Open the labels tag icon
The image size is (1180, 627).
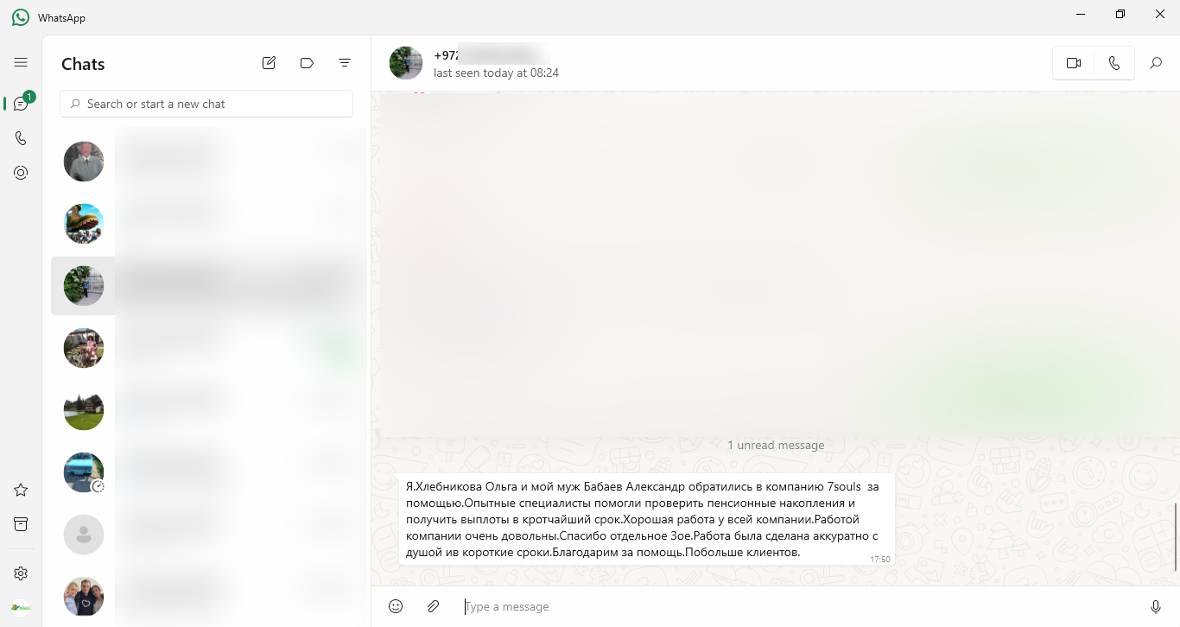coord(307,63)
